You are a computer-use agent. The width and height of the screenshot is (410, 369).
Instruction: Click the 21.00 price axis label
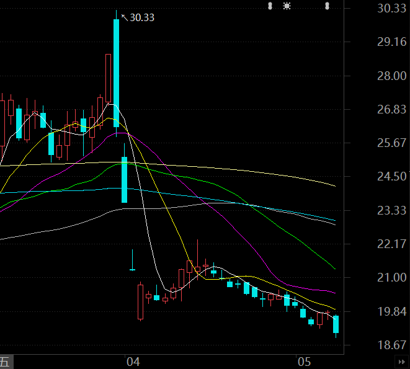(391, 277)
